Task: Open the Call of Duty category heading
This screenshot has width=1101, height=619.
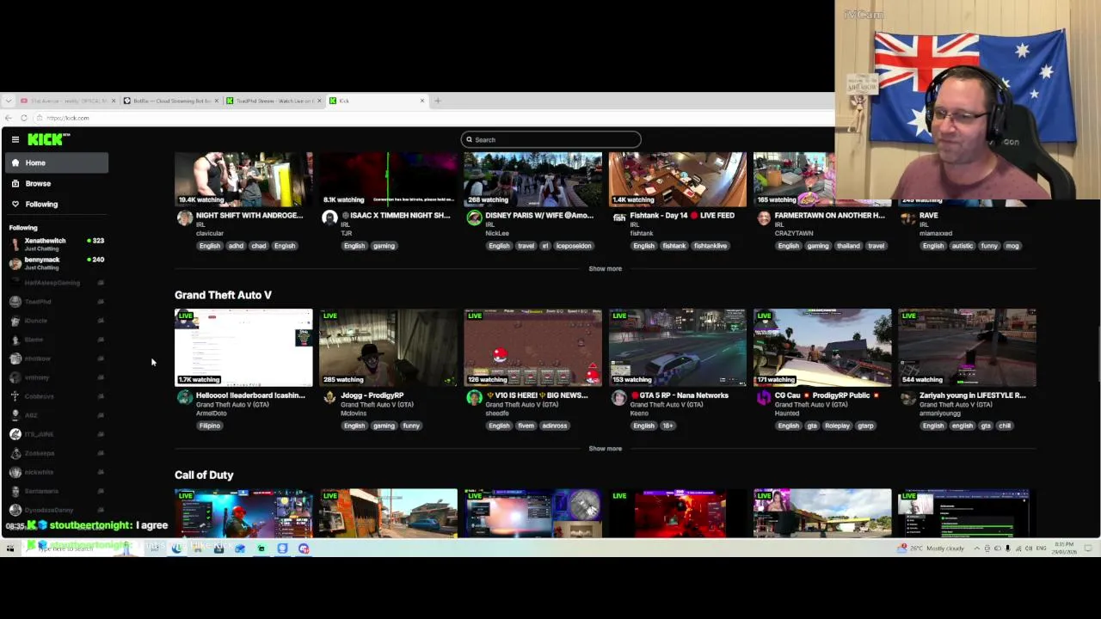Action: click(x=204, y=475)
